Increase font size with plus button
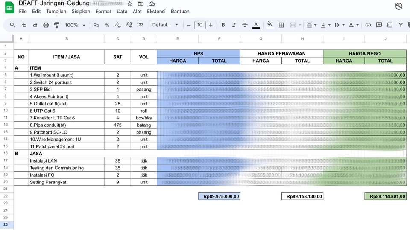410x230 pixels. (211, 25)
